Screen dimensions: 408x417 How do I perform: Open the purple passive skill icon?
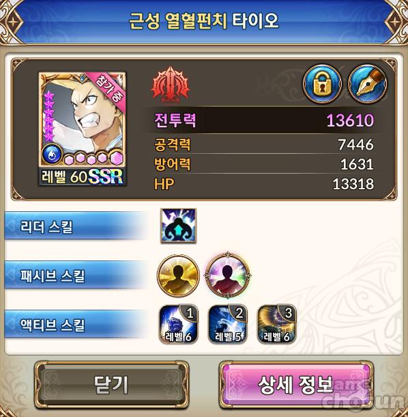point(227,275)
